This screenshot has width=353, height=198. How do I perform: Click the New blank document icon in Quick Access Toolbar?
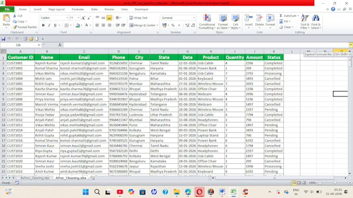[x=37, y=39]
